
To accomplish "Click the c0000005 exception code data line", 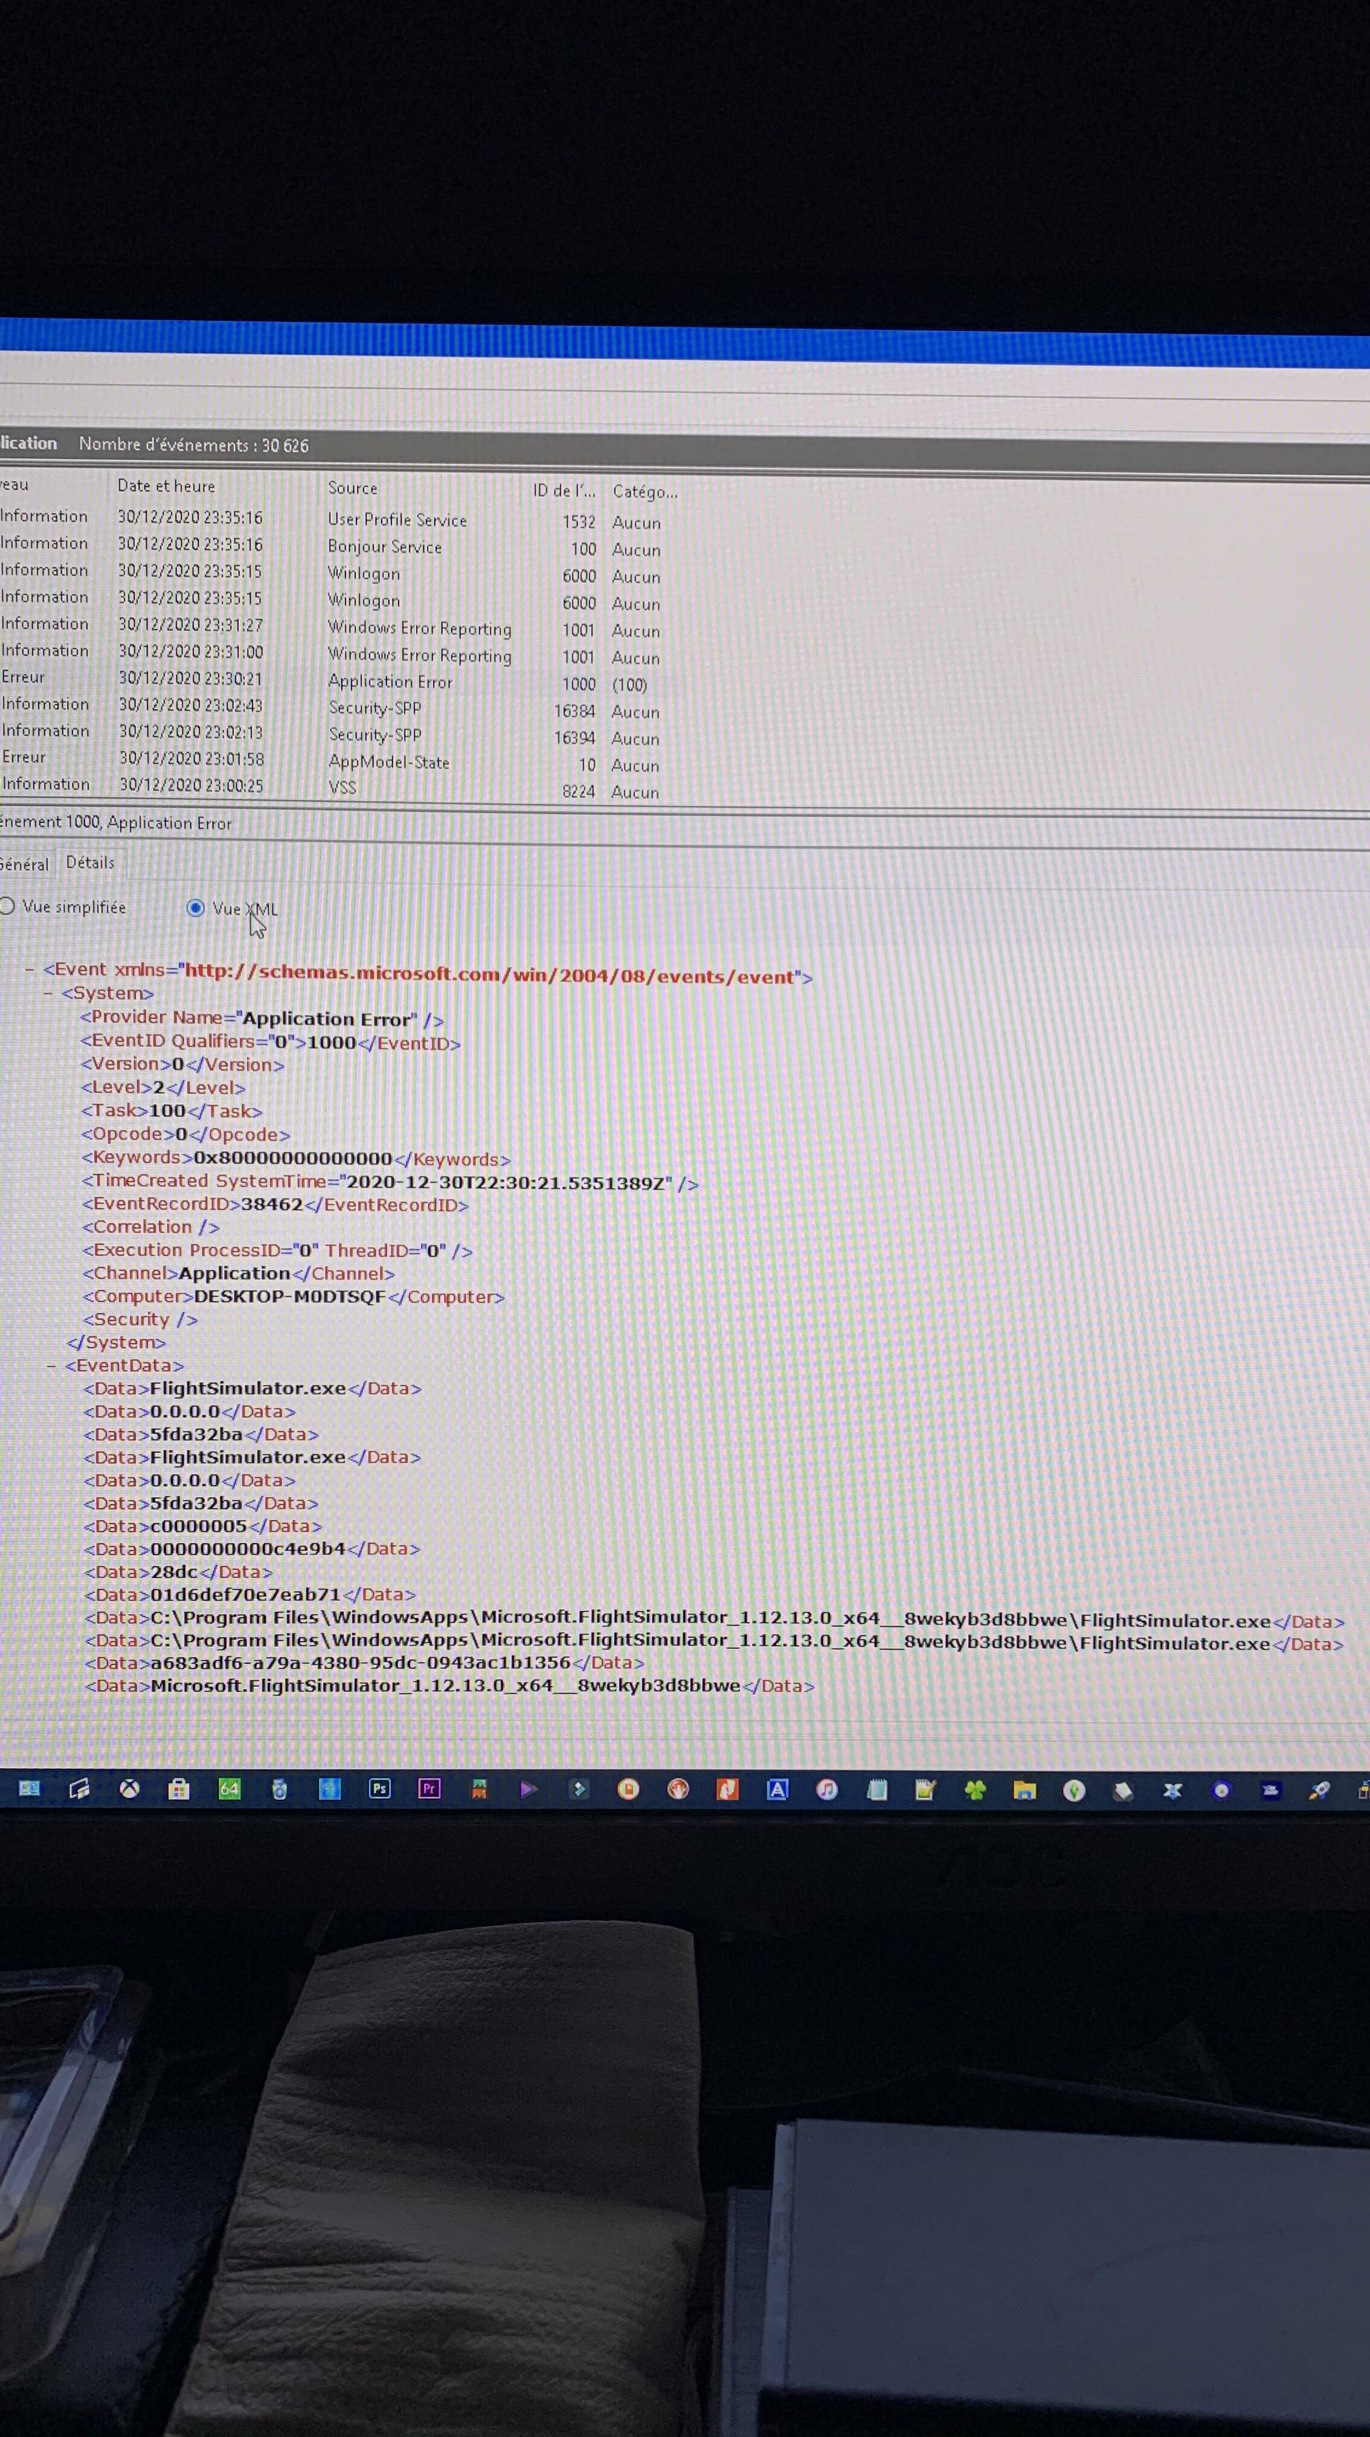I will click(202, 1526).
